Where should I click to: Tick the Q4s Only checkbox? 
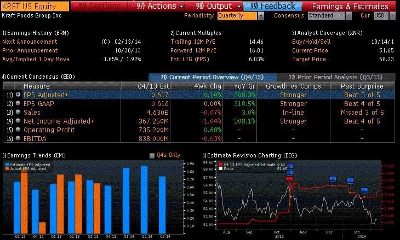152,155
